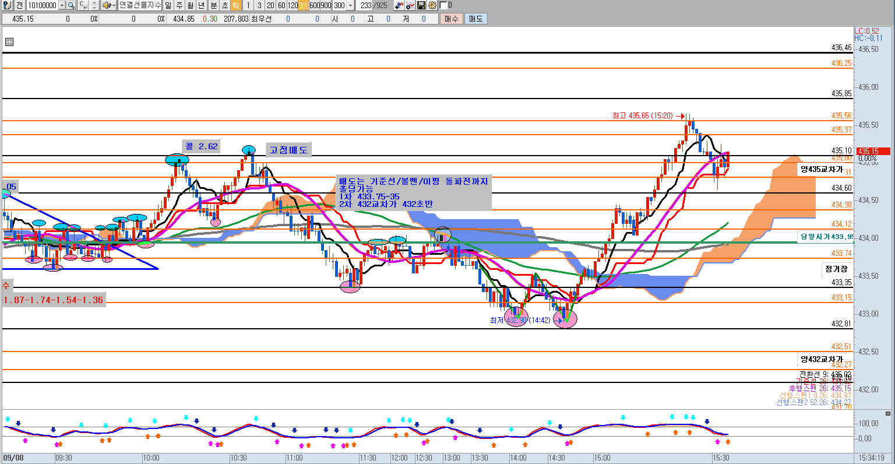This screenshot has height=464, width=895.
Task: Select the 60 tick interval button
Action: pos(281,5)
